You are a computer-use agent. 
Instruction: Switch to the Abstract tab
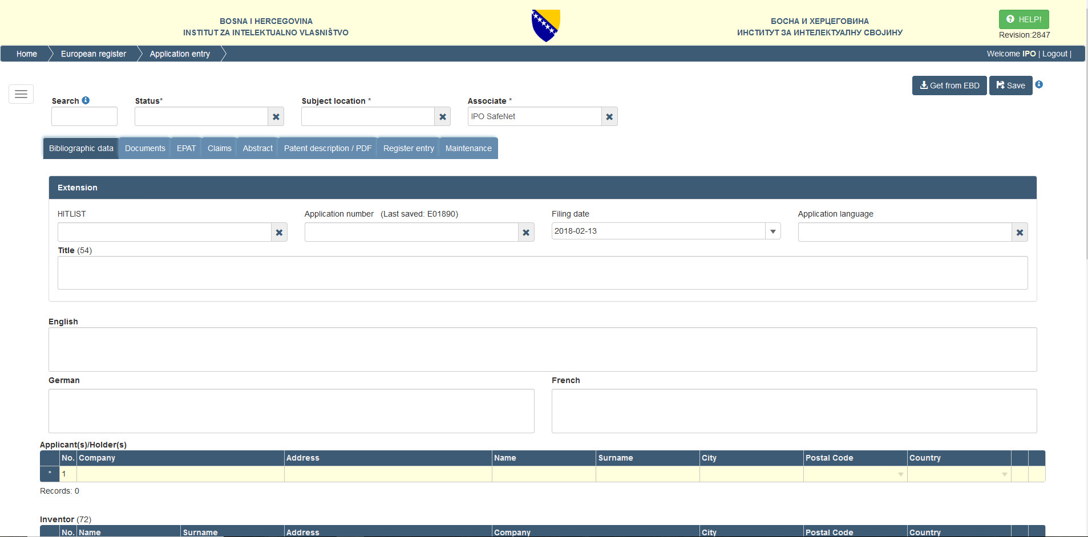coord(258,148)
